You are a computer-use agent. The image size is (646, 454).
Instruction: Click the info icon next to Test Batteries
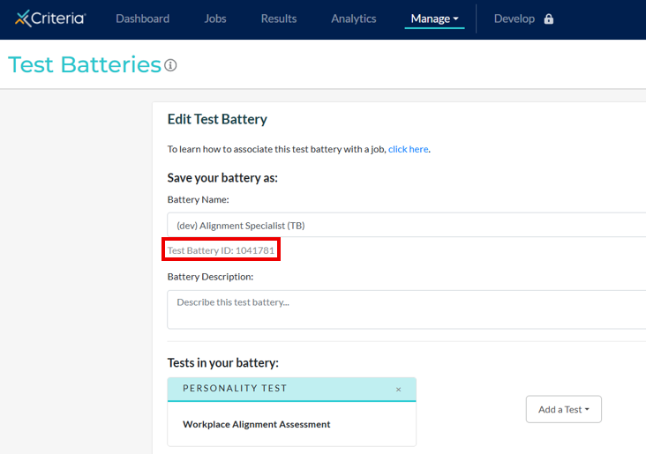[x=170, y=65]
